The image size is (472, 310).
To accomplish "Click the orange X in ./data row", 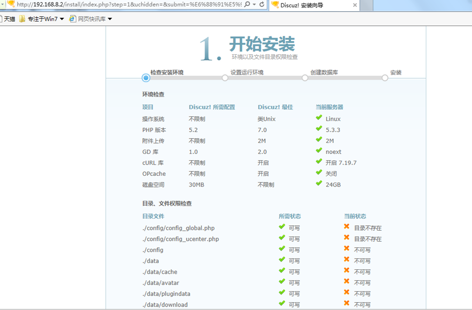I will point(347,260).
